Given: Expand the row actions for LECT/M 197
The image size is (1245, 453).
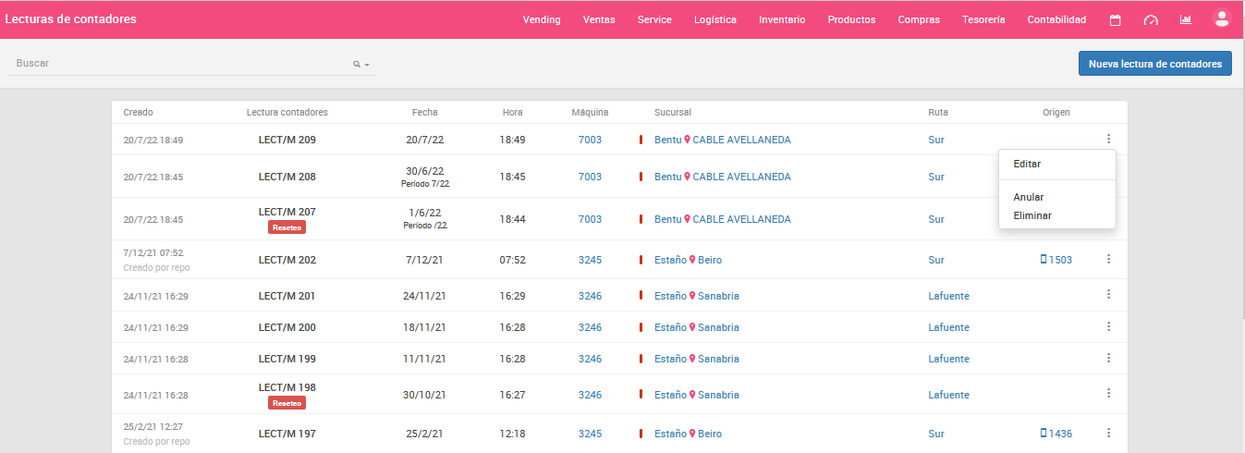Looking at the screenshot, I should [1108, 433].
